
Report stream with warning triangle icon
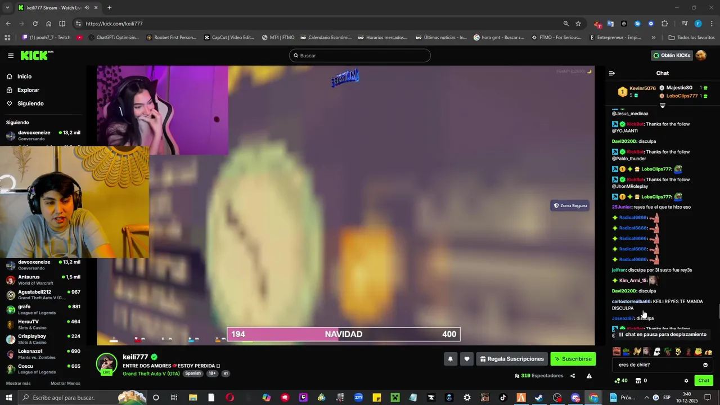pyautogui.click(x=589, y=376)
